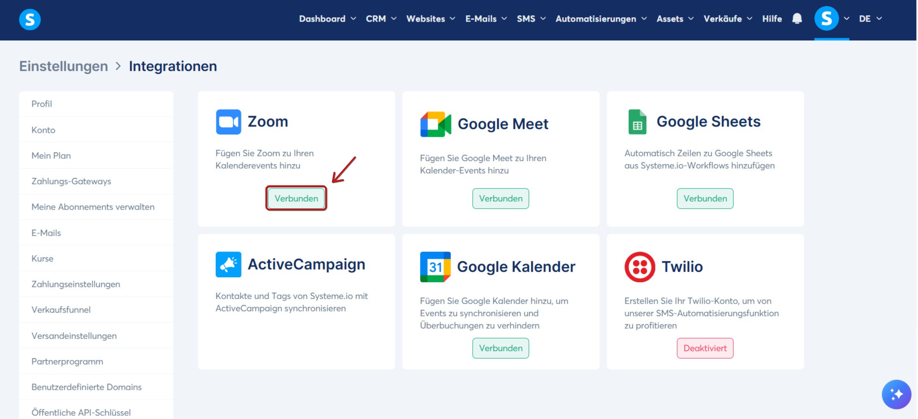Open Konto in settings sidebar
This screenshot has width=918, height=419.
pos(96,130)
